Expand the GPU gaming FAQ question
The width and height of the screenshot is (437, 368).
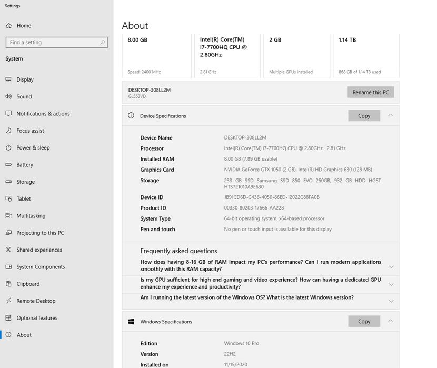[391, 285]
